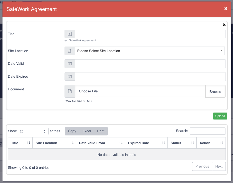Sort table by Date Valid From column
233x183 pixels.
point(100,143)
